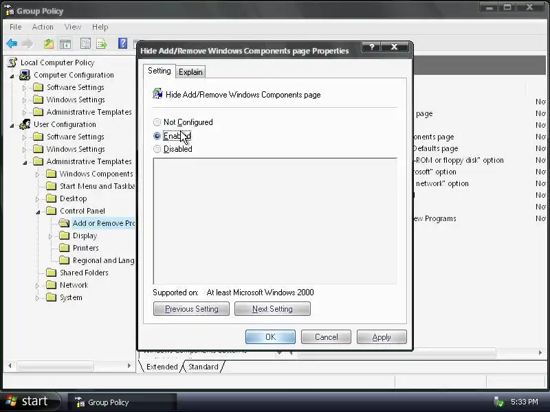Click the Computer Configuration icon

25,75
